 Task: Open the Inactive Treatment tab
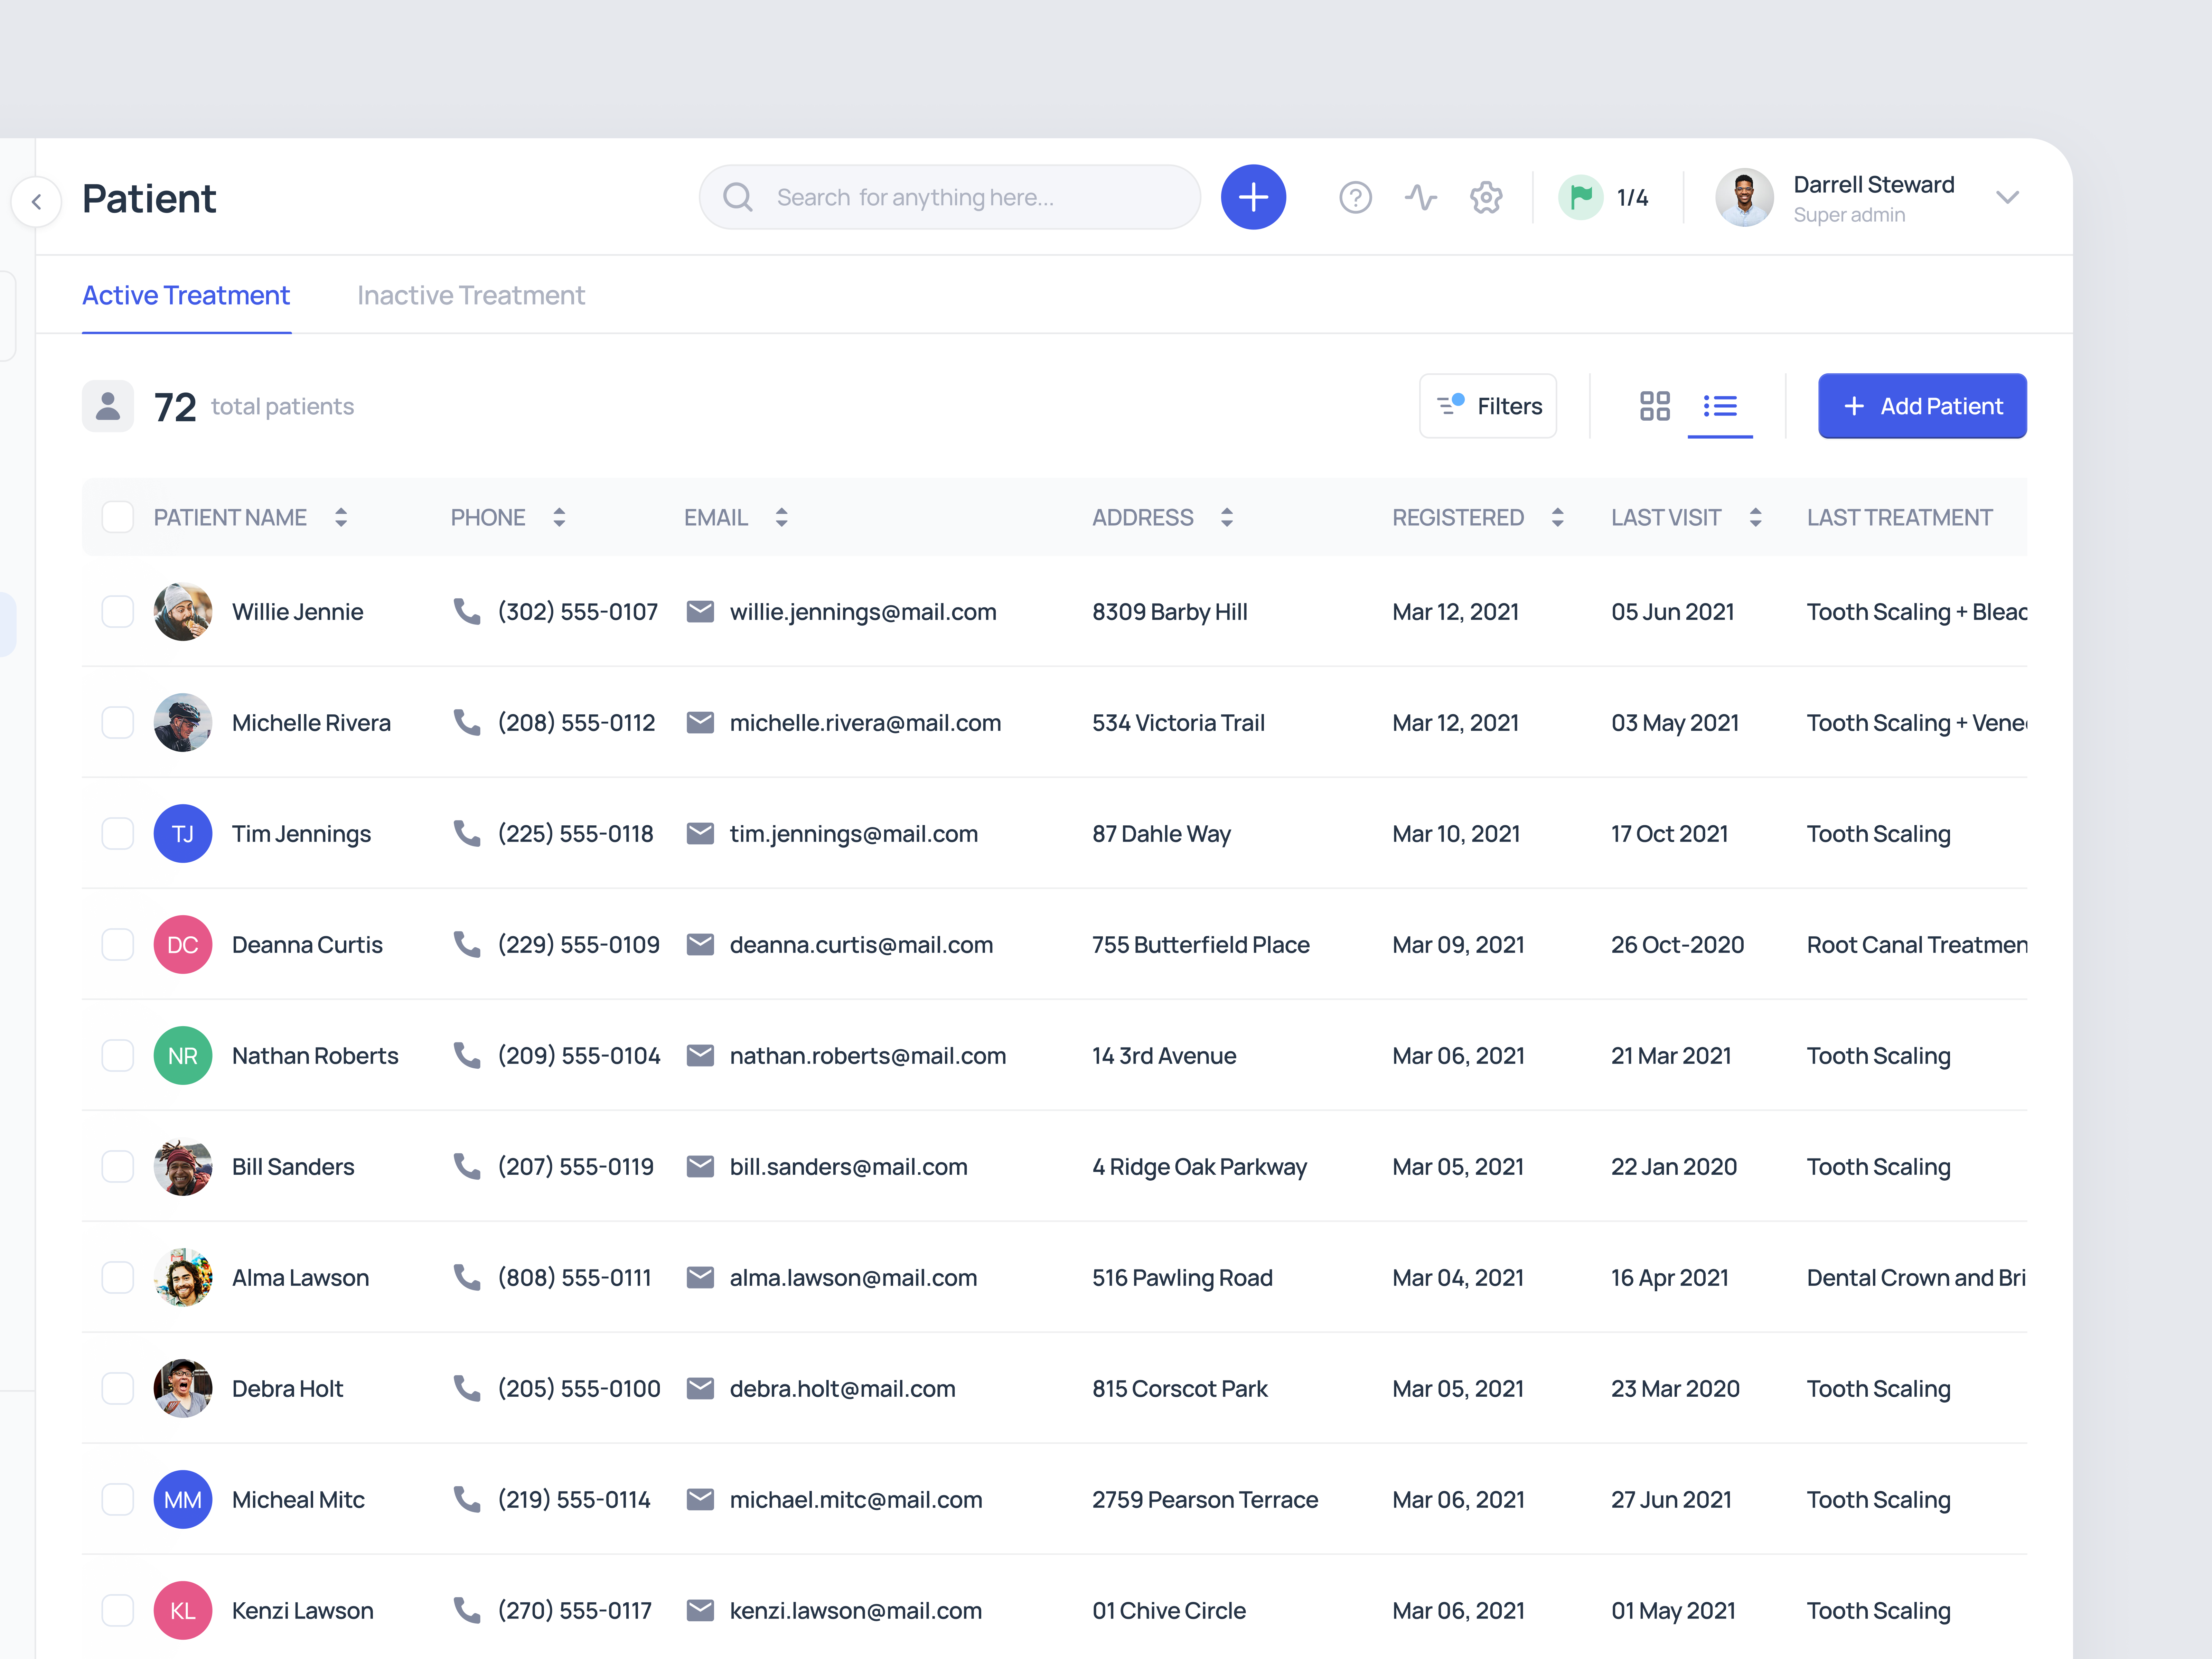pyautogui.click(x=471, y=295)
